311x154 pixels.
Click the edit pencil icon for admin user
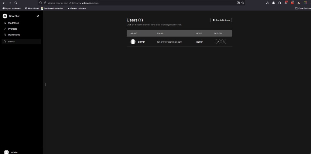click(x=218, y=42)
